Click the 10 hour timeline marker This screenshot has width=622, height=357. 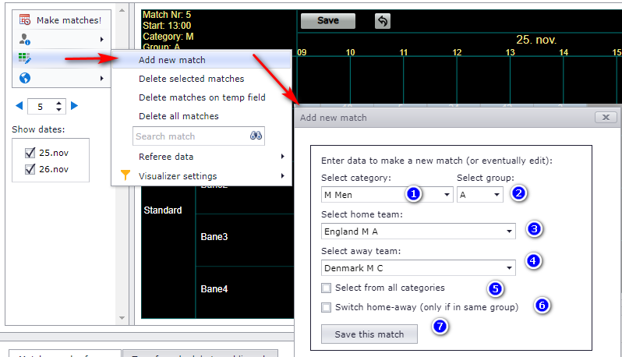point(350,52)
